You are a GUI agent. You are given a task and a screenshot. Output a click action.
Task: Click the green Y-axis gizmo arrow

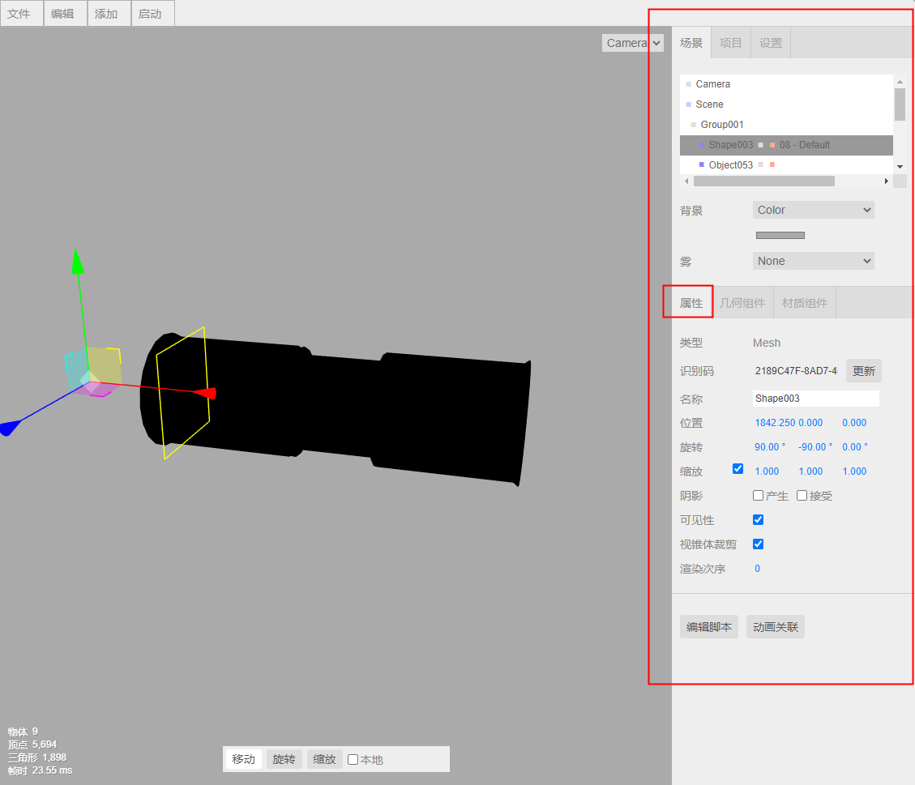[x=77, y=261]
